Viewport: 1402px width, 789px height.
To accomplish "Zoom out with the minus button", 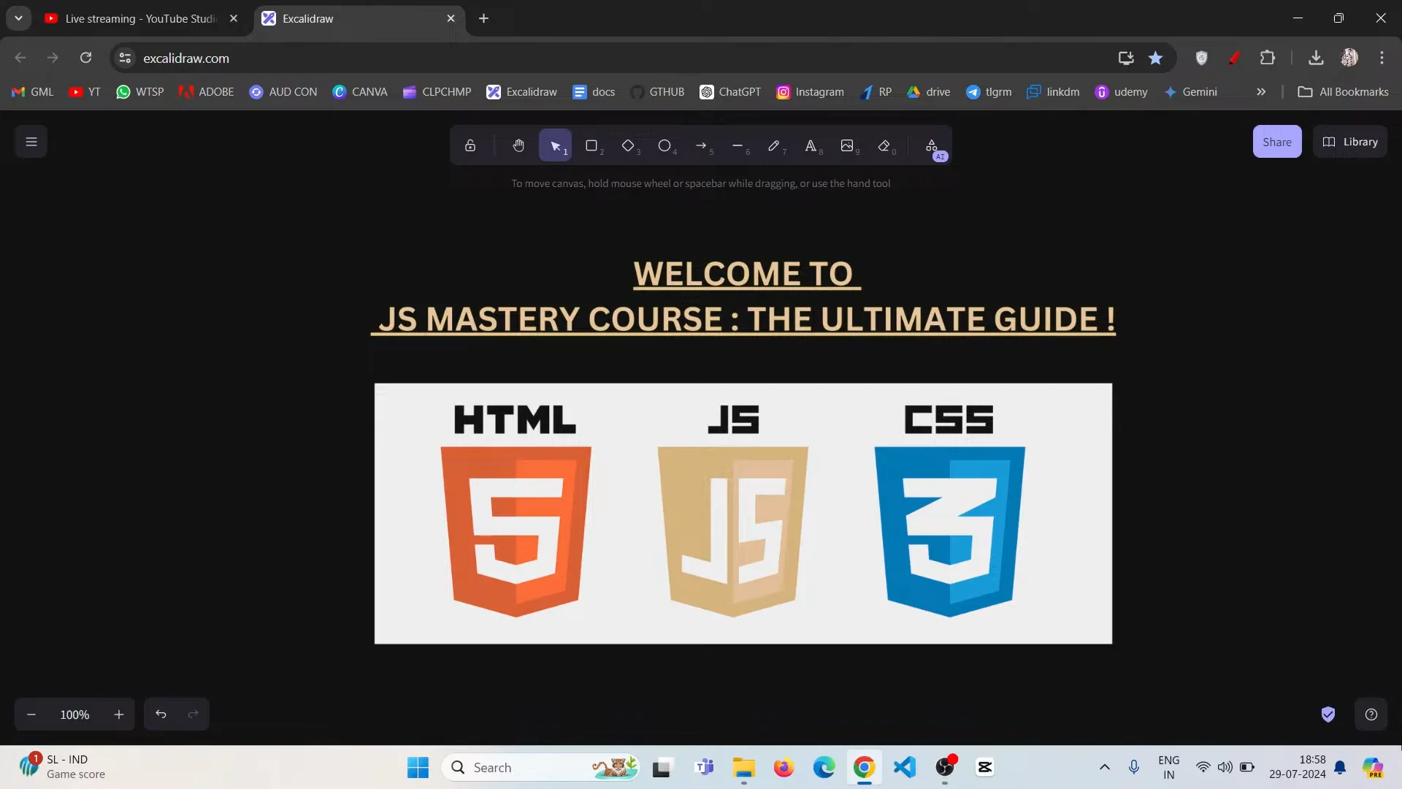I will [31, 714].
